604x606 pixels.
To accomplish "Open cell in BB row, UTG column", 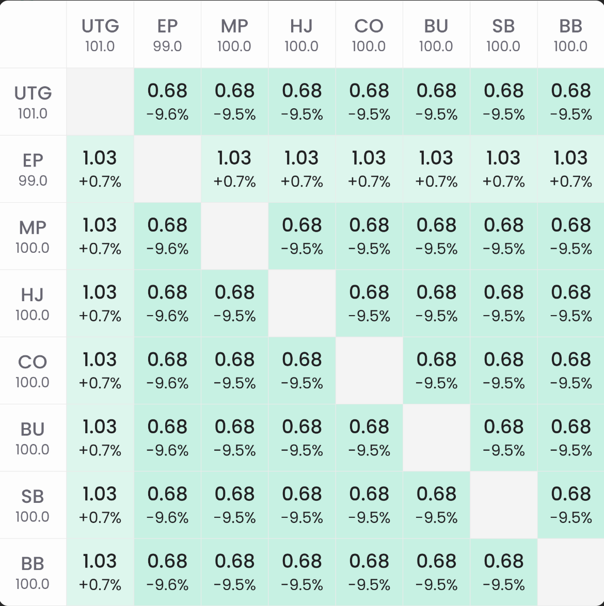I will coord(100,572).
